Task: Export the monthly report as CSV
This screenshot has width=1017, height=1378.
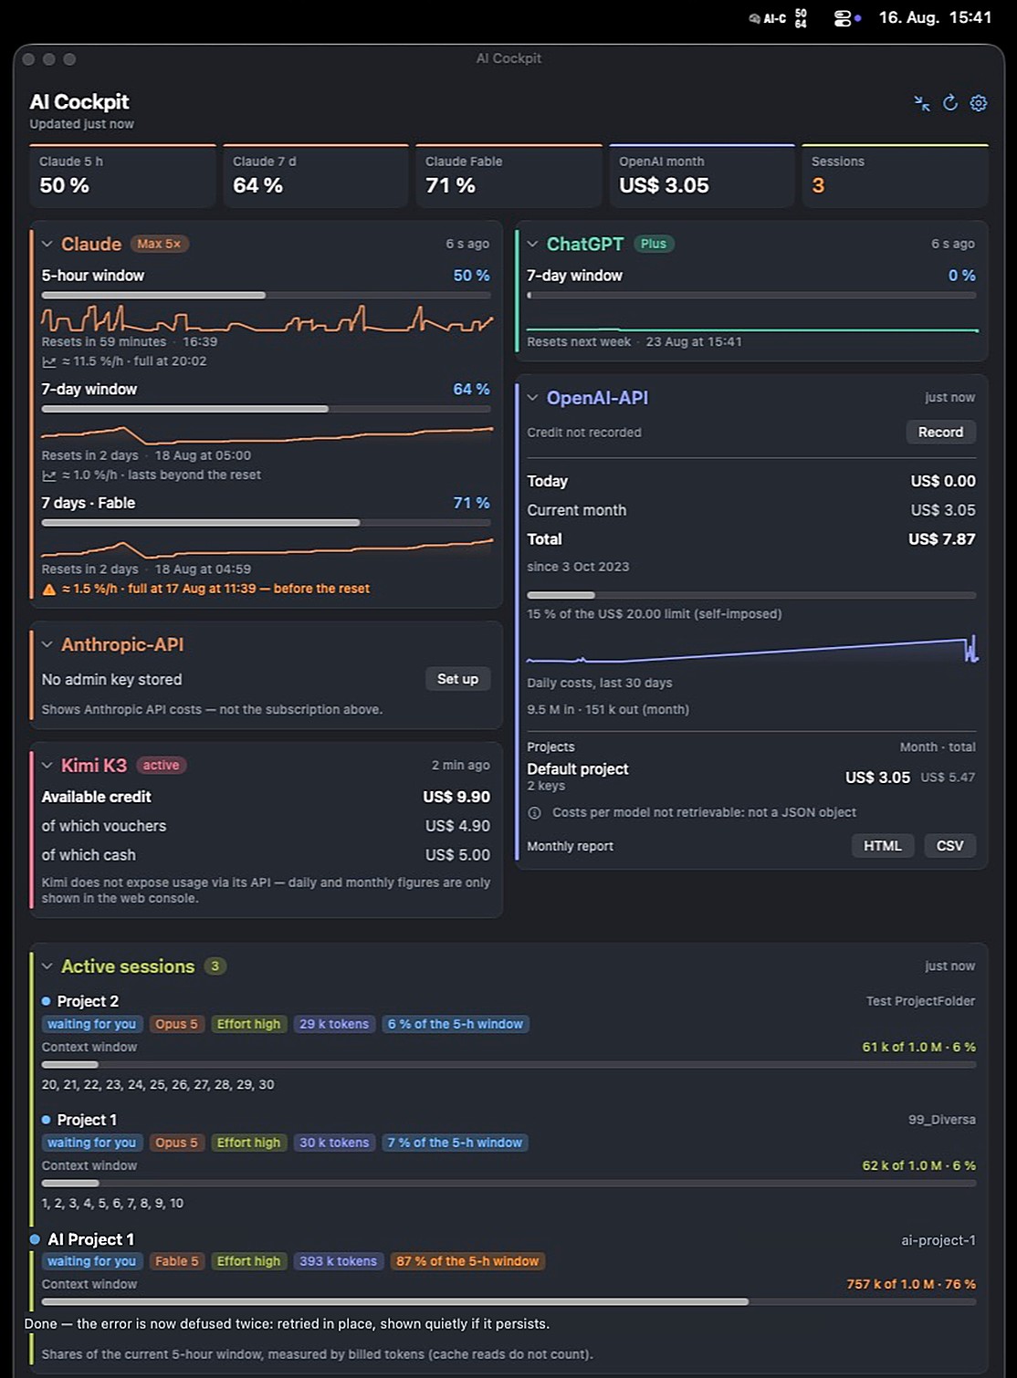Action: tap(949, 846)
